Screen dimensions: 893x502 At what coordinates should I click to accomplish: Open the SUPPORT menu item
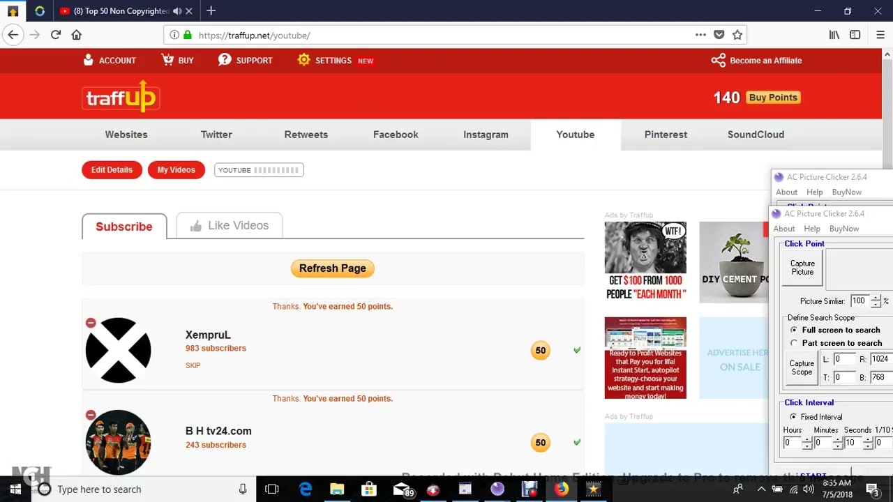pyautogui.click(x=245, y=61)
